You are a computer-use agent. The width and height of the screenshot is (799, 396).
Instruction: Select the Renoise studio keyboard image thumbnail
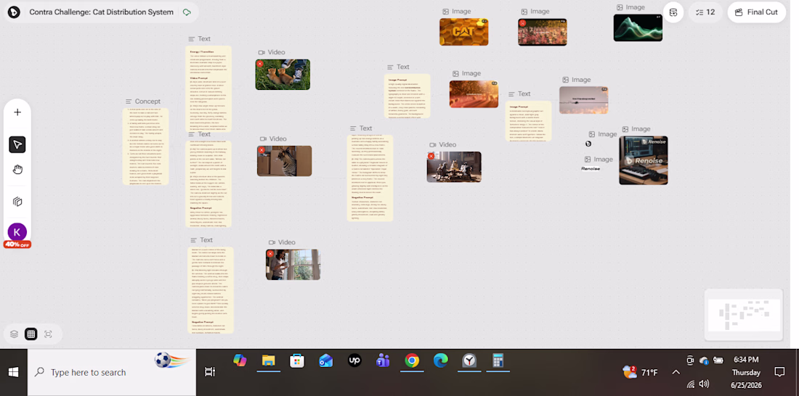point(644,160)
